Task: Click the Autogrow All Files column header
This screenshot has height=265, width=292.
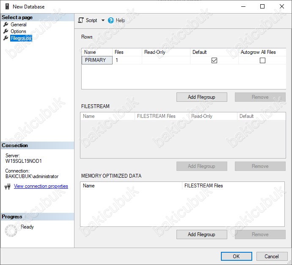Action: click(262, 52)
